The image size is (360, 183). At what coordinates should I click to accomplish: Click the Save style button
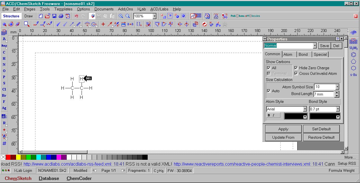(324, 46)
